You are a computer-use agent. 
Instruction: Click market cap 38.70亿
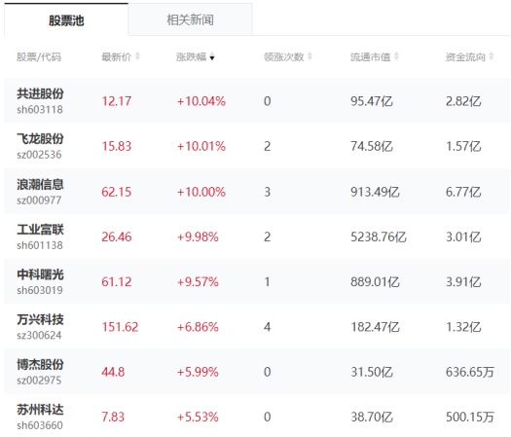click(x=372, y=417)
